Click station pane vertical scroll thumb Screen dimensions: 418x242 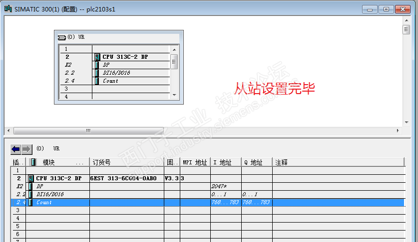click(x=407, y=29)
